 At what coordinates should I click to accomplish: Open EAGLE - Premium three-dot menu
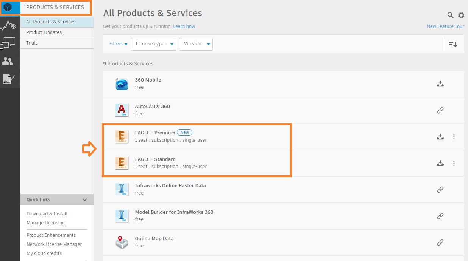(454, 137)
